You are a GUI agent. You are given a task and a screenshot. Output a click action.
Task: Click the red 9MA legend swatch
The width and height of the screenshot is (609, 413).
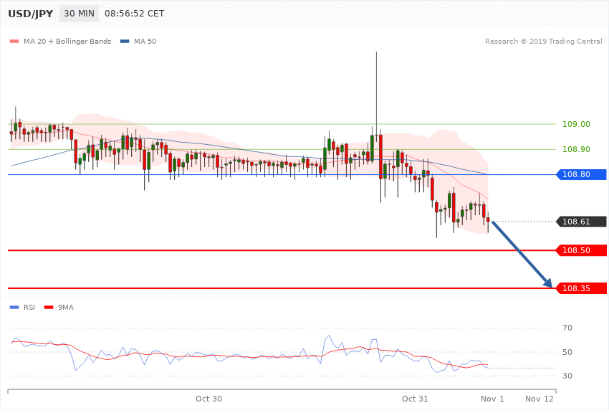tap(49, 308)
